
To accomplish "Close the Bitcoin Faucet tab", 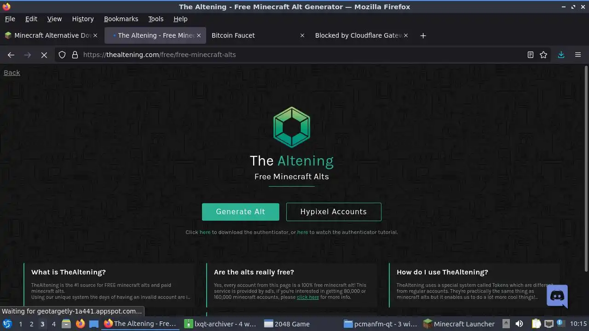I will pos(302,35).
